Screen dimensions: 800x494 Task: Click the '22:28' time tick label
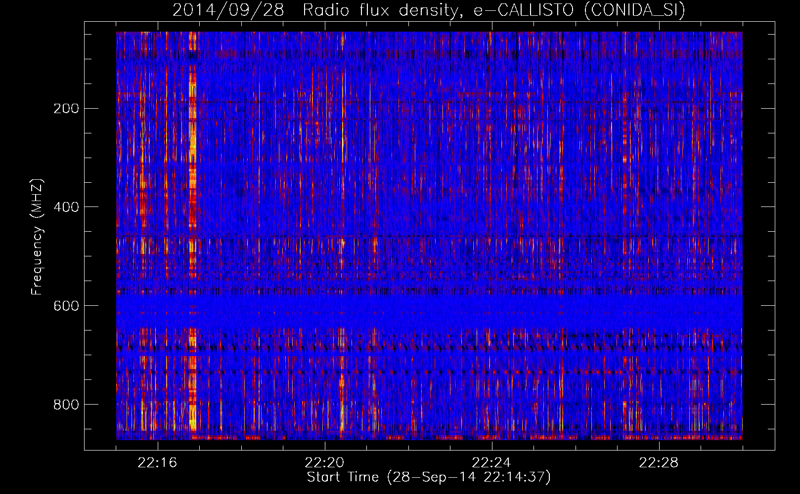click(659, 463)
